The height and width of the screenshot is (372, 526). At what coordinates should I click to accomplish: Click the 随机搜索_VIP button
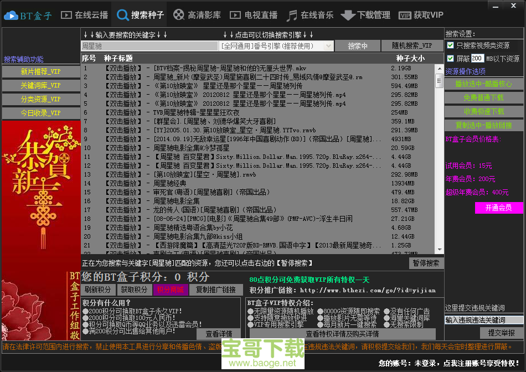point(412,46)
